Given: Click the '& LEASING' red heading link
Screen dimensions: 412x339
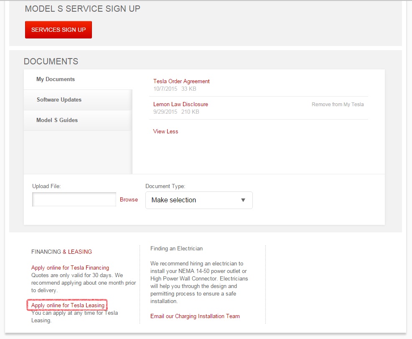Looking at the screenshot, I should [x=77, y=252].
